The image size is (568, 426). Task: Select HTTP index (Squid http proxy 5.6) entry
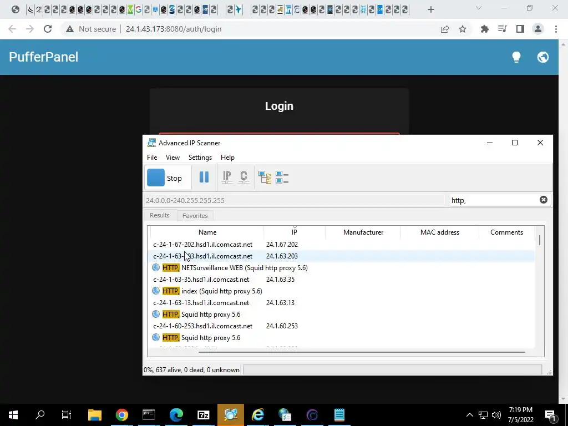(x=342, y=291)
